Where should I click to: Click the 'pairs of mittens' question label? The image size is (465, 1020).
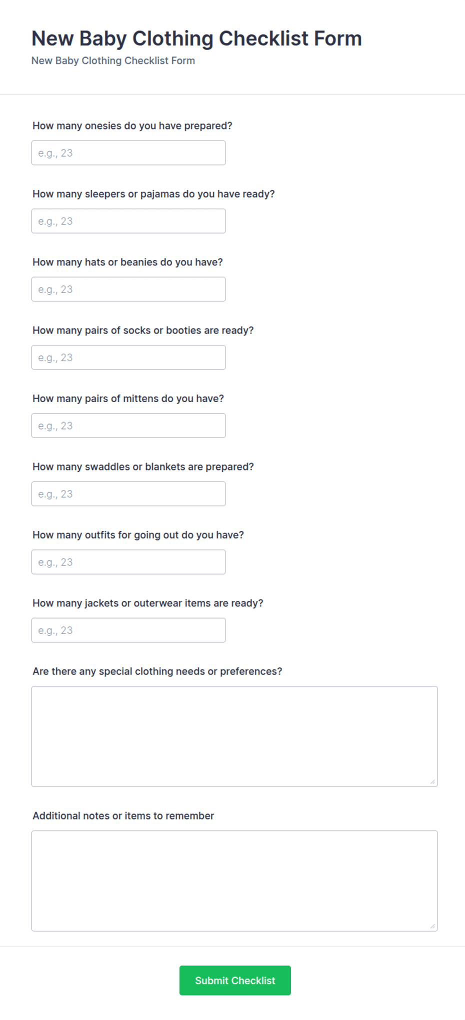[x=128, y=398]
